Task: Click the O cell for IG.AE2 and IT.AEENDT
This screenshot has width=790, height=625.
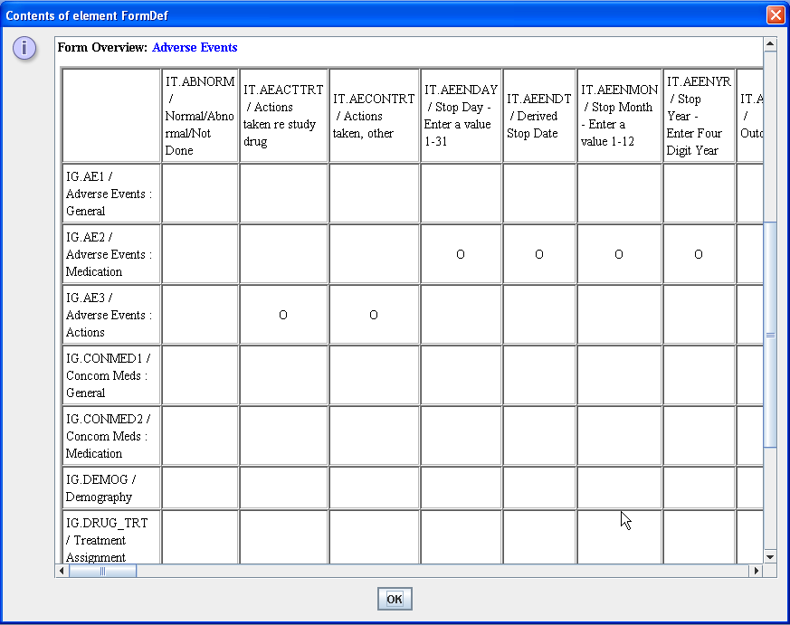Action: point(539,255)
